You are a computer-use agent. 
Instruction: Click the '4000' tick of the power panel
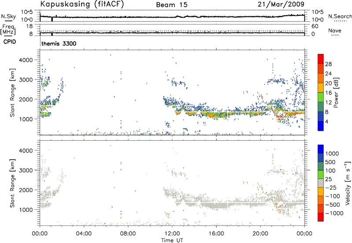coord(27,60)
